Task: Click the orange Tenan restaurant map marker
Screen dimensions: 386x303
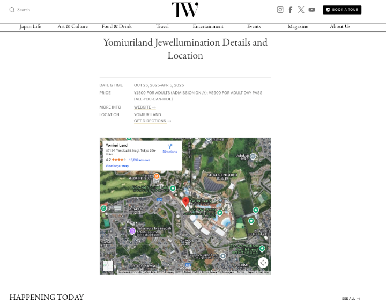Action: tap(157, 176)
